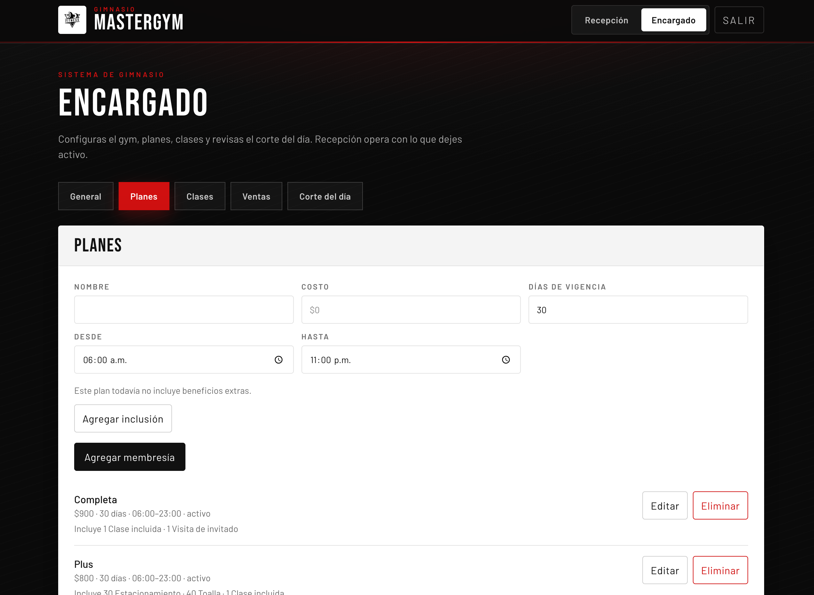Focus the Nombre input field
814x595 pixels.
(184, 310)
